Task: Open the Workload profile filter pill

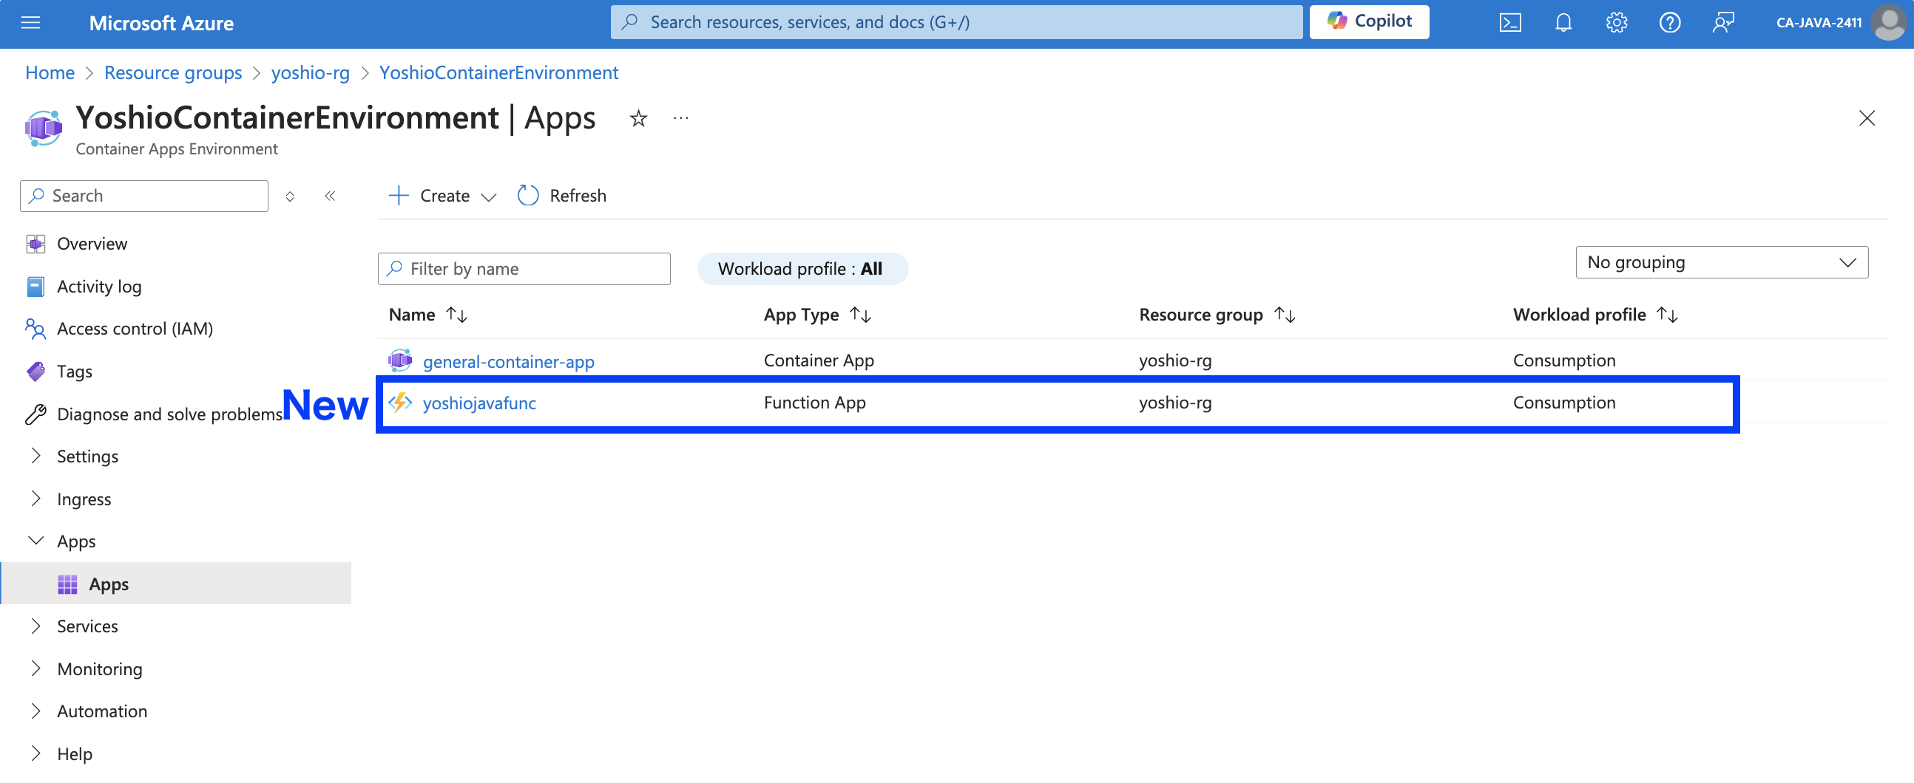Action: [802, 269]
